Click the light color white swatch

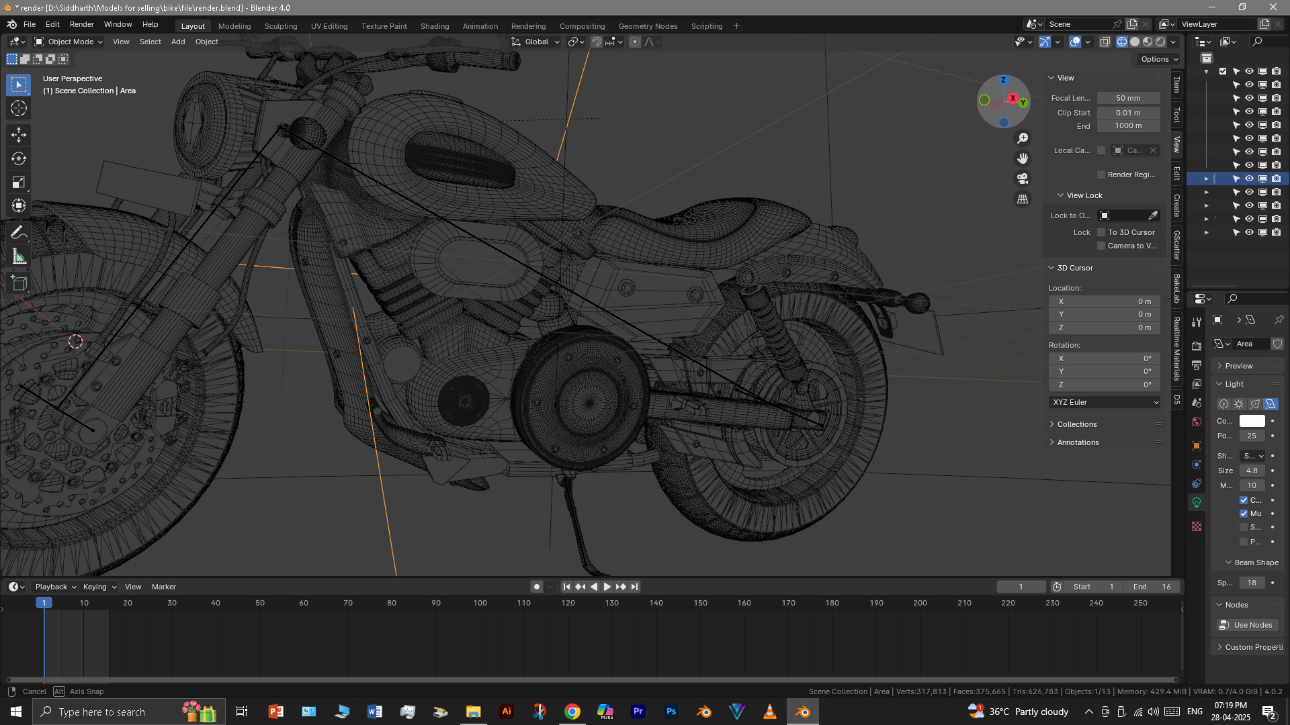pyautogui.click(x=1252, y=421)
